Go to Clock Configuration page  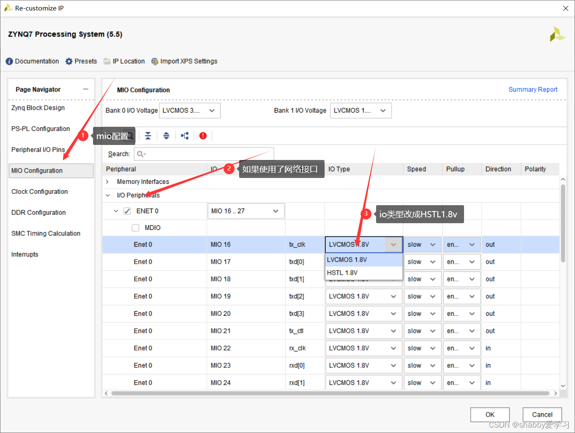click(x=39, y=191)
